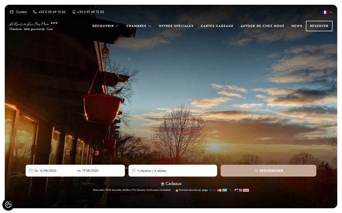Expand the Chambres chevron arrow
Screen dimensions: 342x213
click(x=150, y=26)
